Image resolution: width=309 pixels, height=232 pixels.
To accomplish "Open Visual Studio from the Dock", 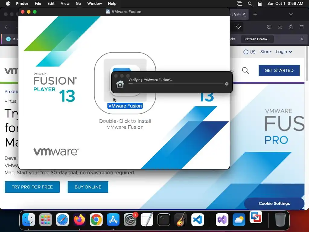I will 222,220.
